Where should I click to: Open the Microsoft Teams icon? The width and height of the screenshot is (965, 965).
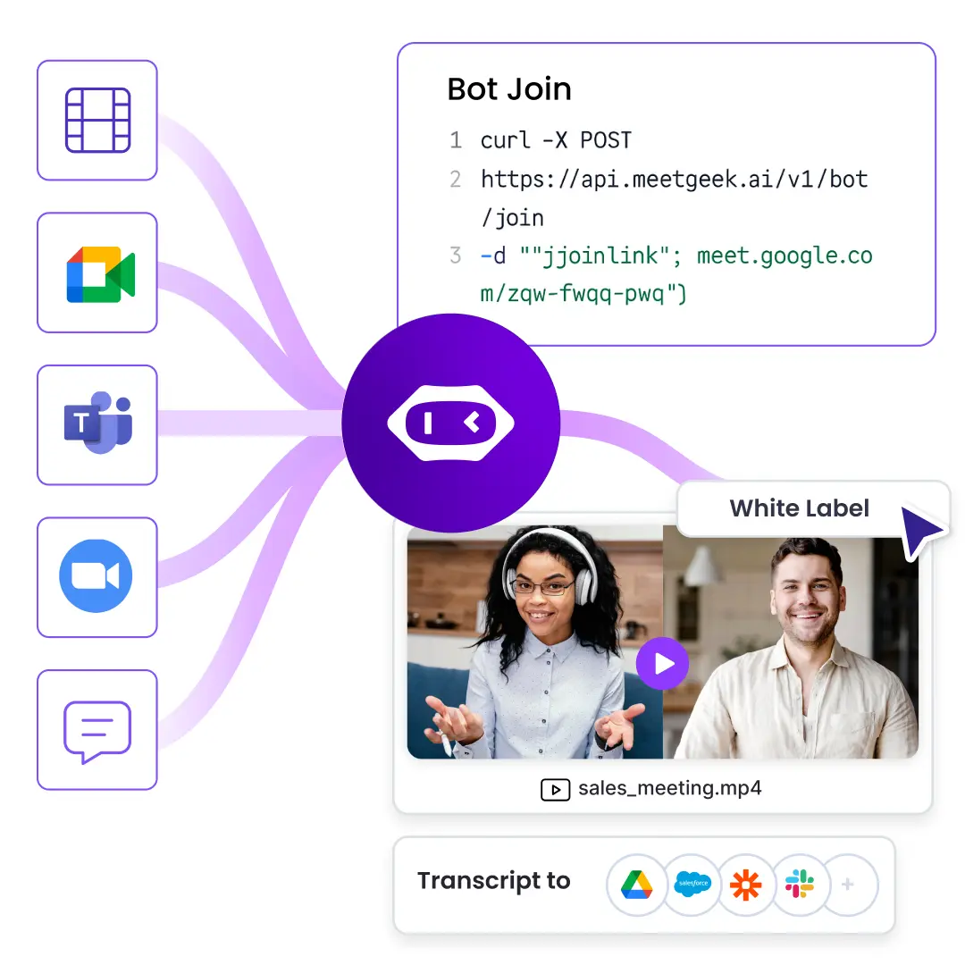[97, 424]
